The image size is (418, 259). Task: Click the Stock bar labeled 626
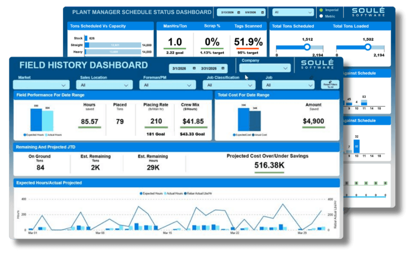(x=86, y=38)
